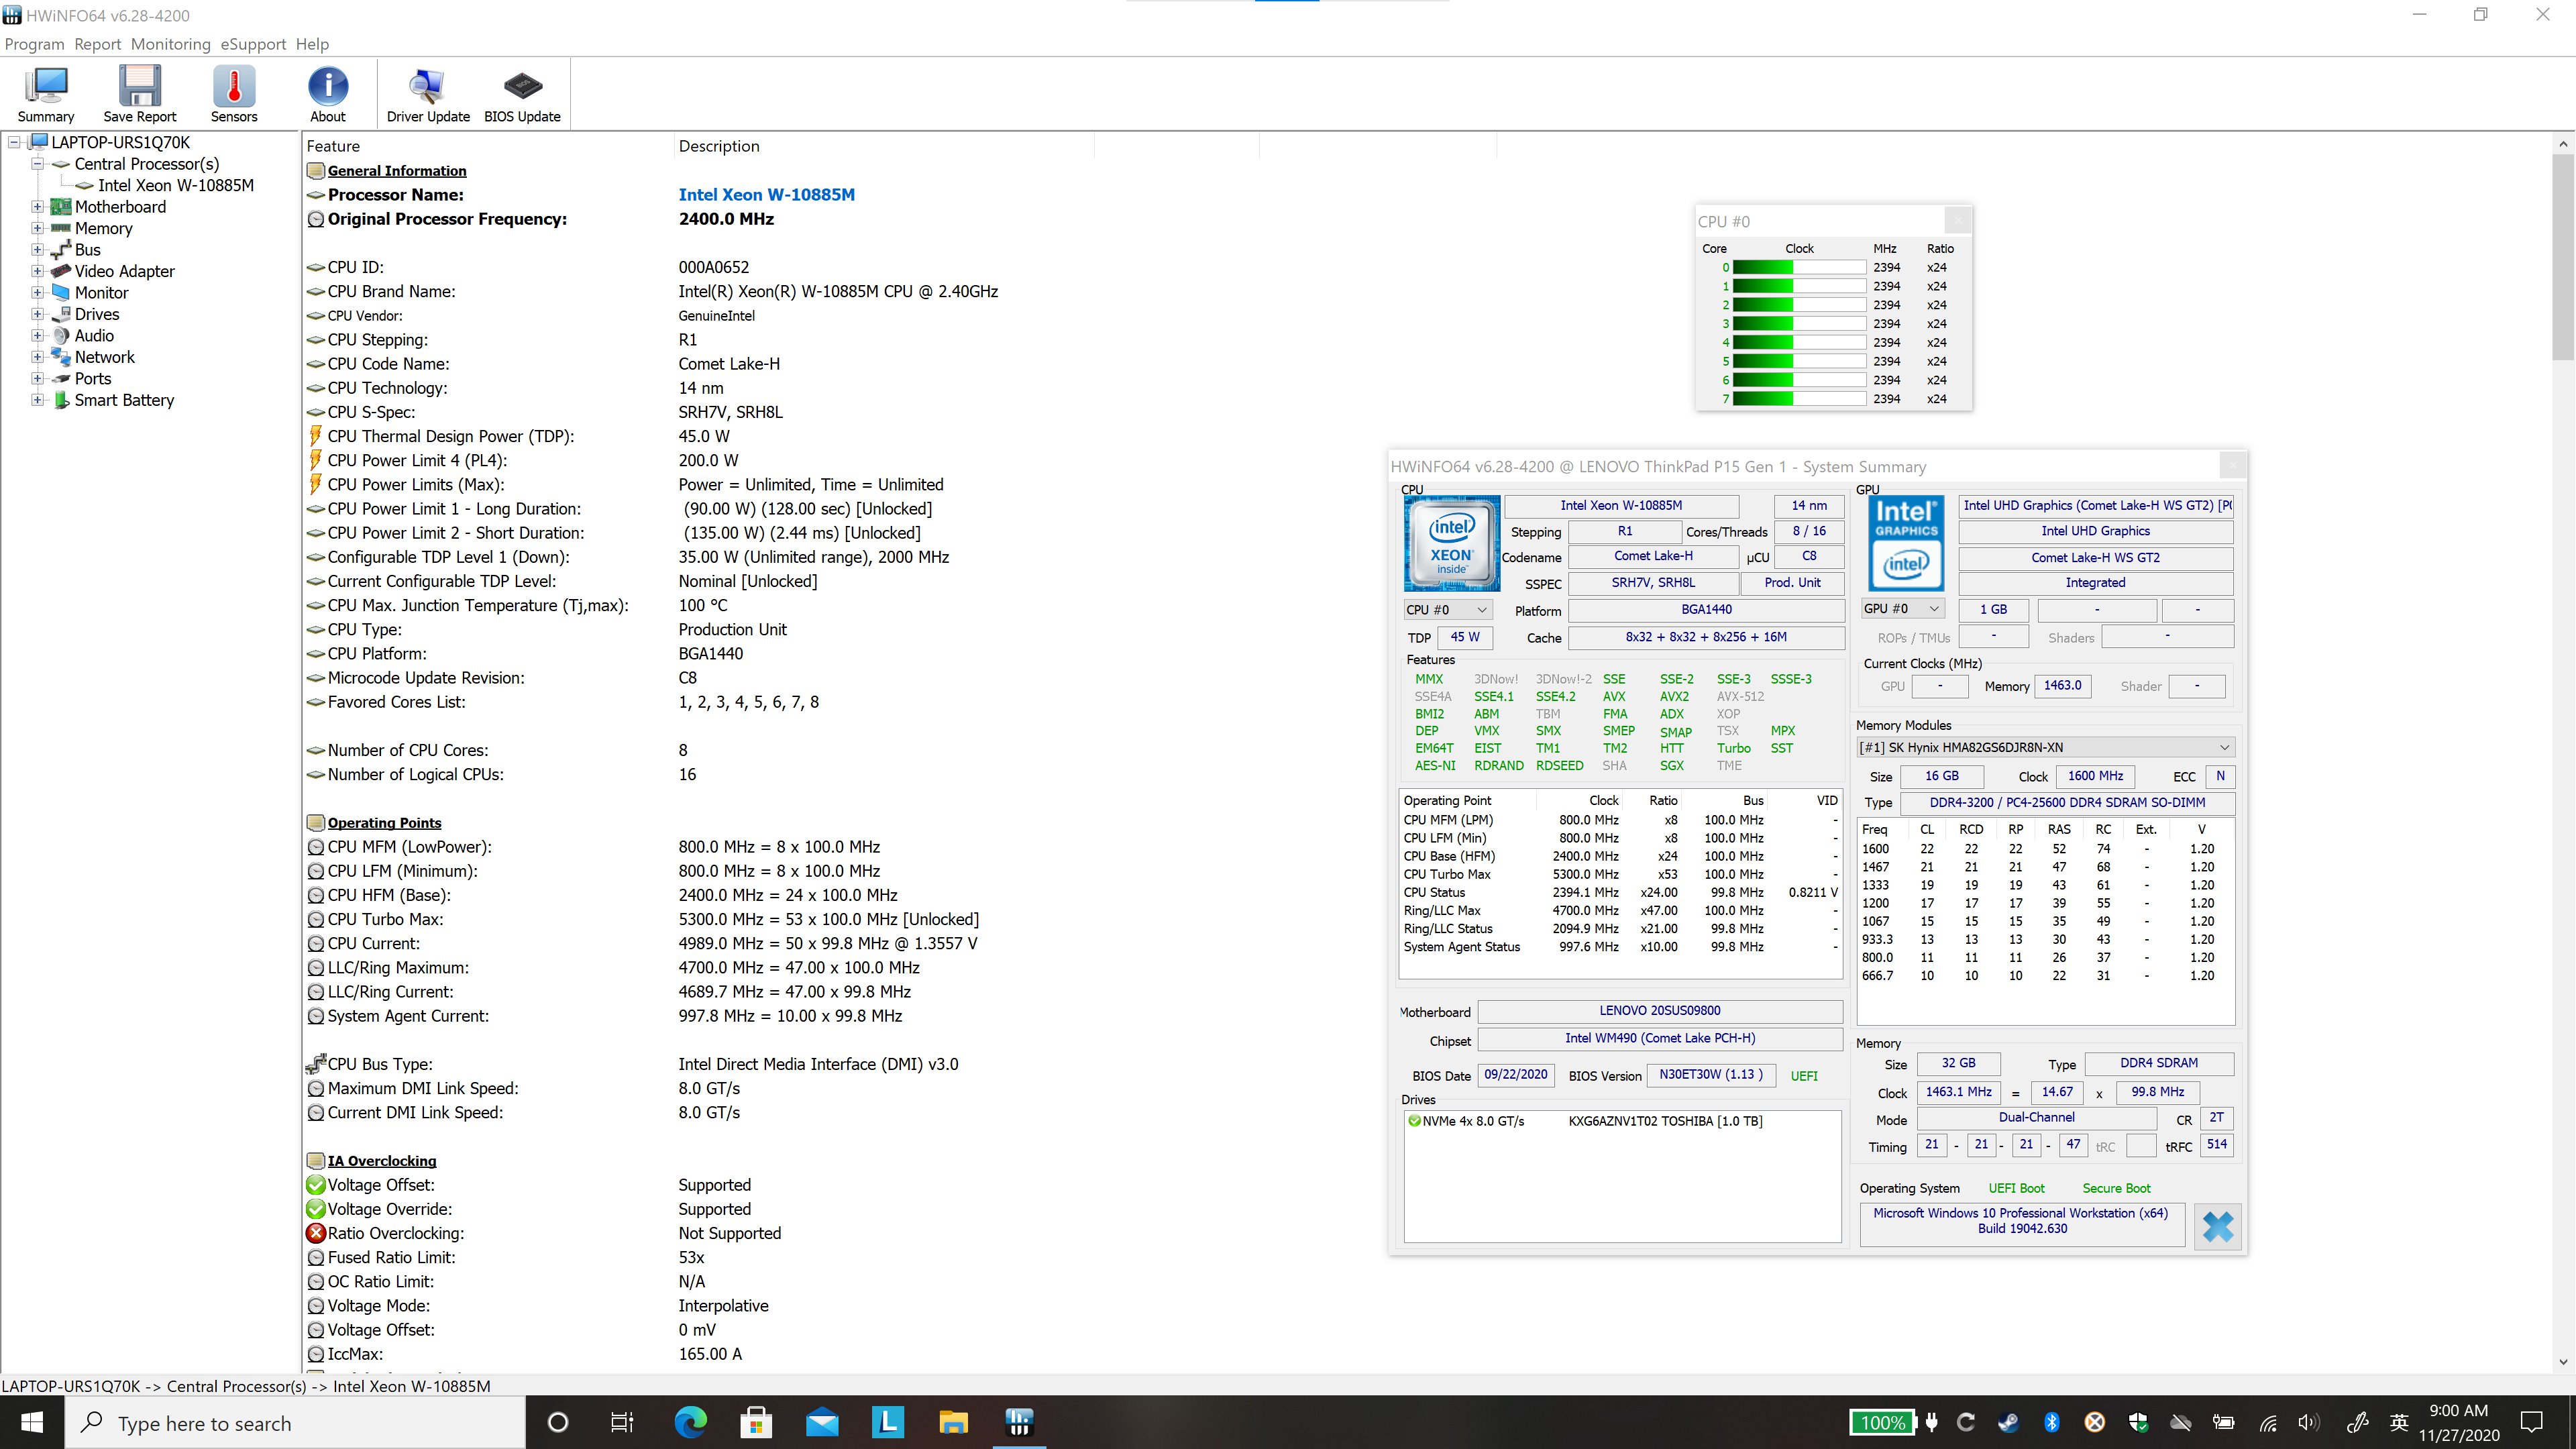Collapse the LAPTOP-URS1Q70K root node
2576x1449 pixels.
point(15,142)
